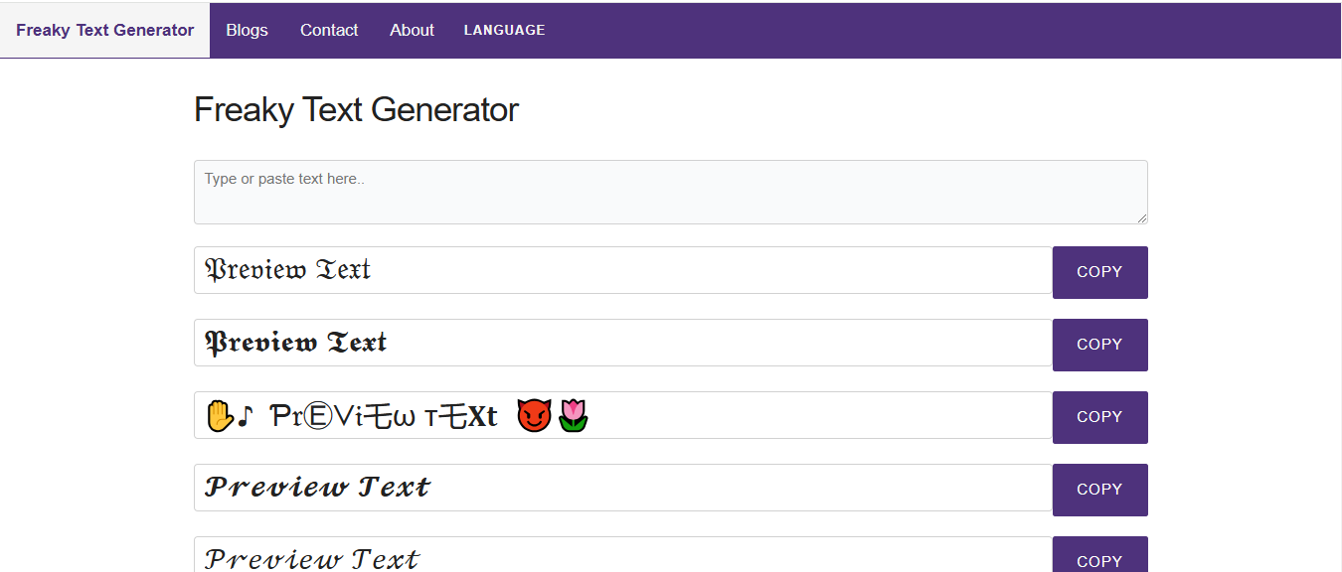Grab the textarea resize handle corner
This screenshot has width=1342, height=572.
point(1142,218)
